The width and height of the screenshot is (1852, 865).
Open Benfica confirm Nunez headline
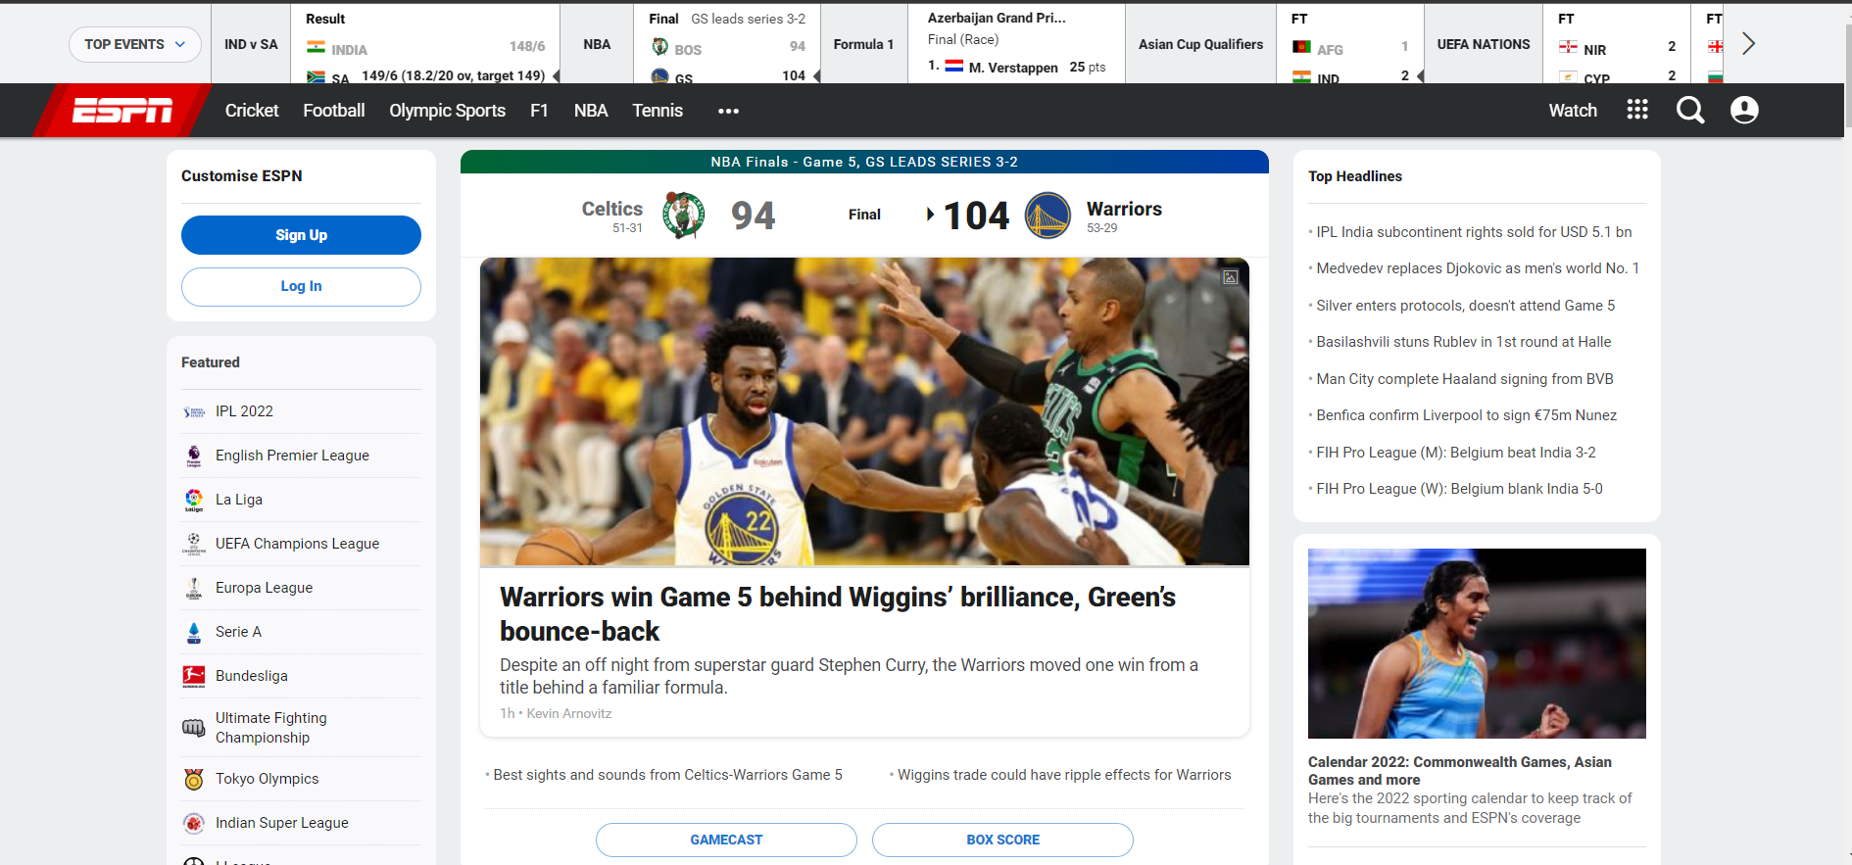point(1466,415)
